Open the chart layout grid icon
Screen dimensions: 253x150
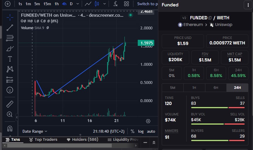[x=127, y=4]
